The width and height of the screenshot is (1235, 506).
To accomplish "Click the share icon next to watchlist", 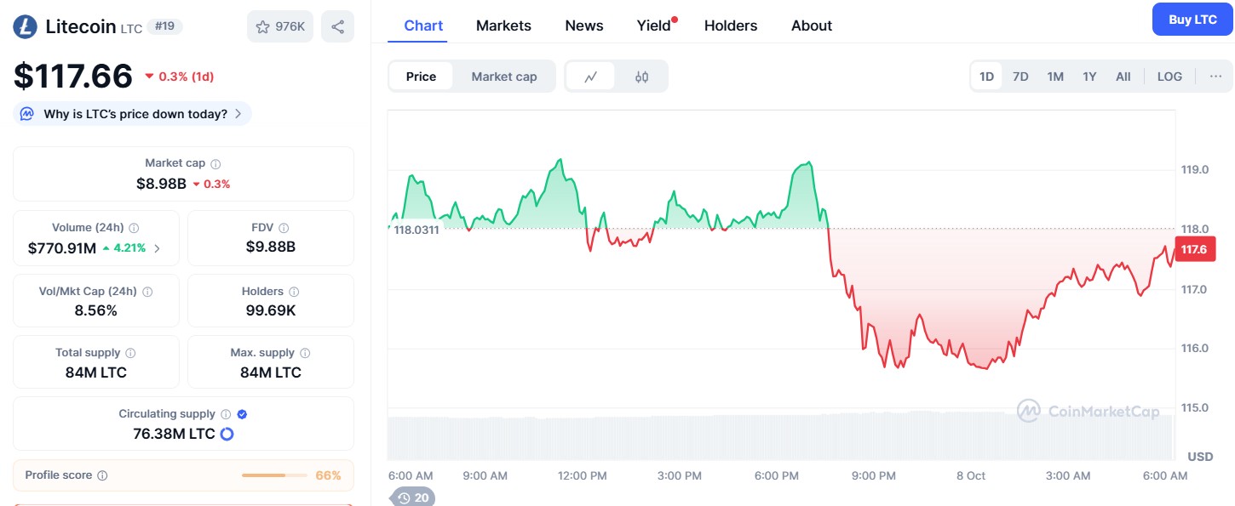I will [337, 26].
